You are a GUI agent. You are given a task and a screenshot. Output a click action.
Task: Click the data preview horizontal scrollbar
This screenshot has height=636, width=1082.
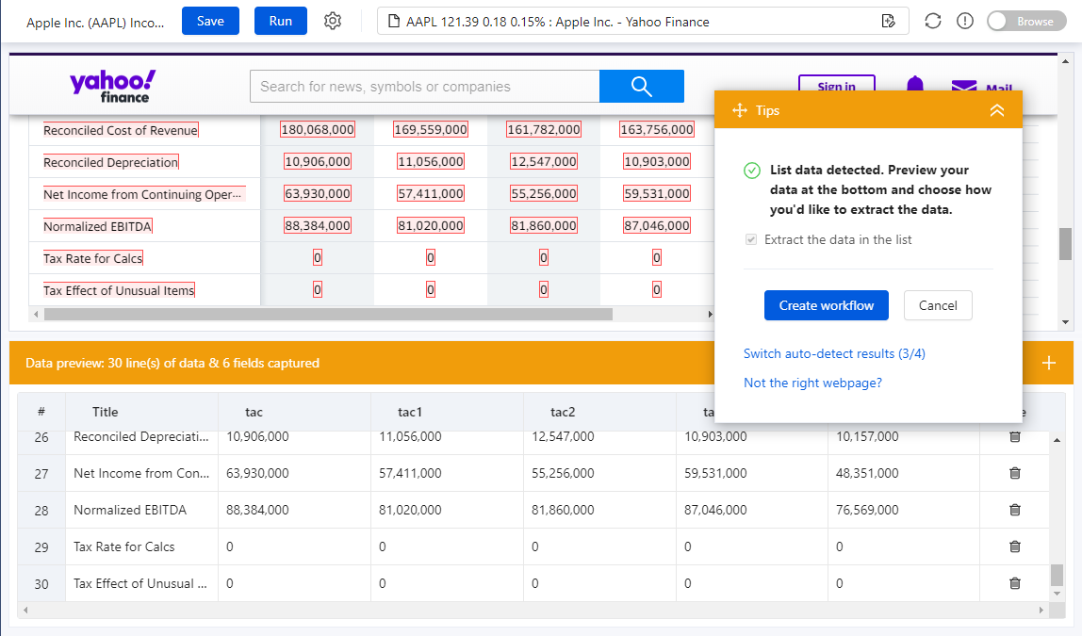click(x=533, y=610)
